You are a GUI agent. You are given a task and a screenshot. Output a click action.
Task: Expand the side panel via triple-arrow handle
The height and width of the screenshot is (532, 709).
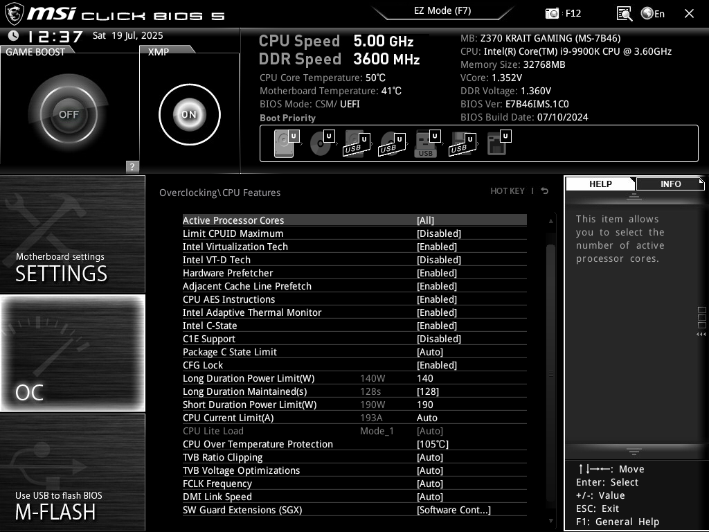pyautogui.click(x=701, y=335)
